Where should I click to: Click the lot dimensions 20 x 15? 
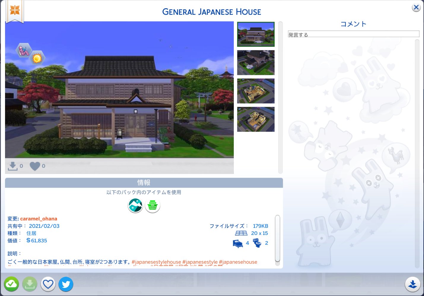[260, 233]
